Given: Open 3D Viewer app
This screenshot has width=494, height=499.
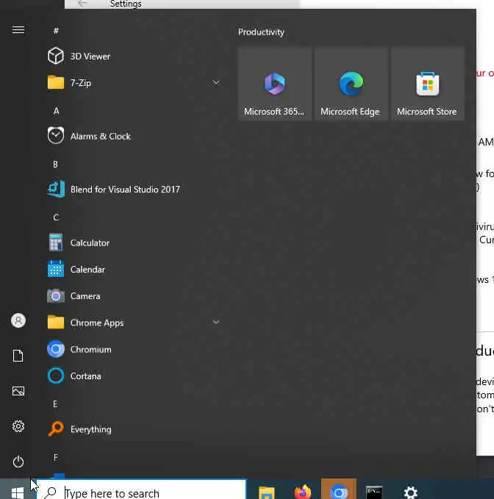Looking at the screenshot, I should (132, 57).
